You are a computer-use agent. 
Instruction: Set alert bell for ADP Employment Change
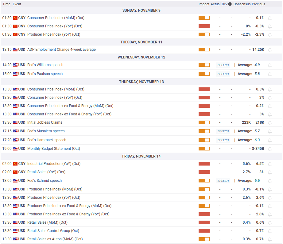tap(270, 50)
